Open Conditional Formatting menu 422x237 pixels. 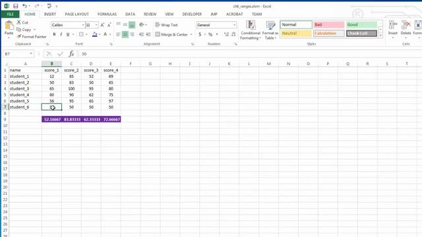coord(251,30)
